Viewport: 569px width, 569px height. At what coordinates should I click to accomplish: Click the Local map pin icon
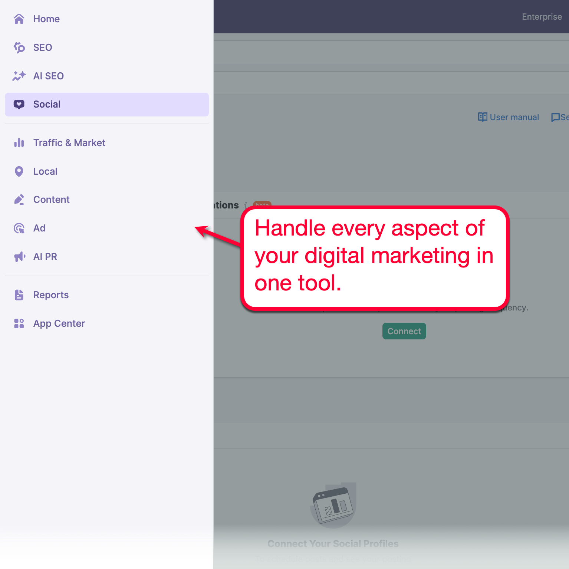[19, 171]
